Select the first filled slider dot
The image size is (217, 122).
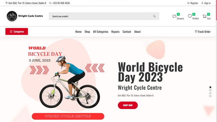tap(210, 87)
